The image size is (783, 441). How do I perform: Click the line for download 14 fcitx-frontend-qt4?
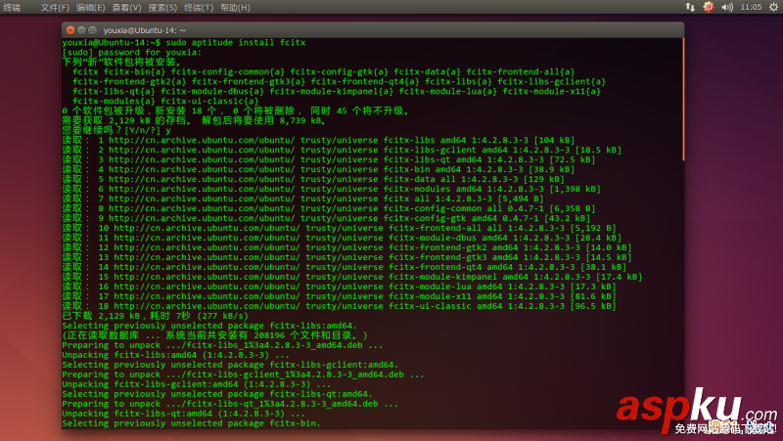point(345,267)
